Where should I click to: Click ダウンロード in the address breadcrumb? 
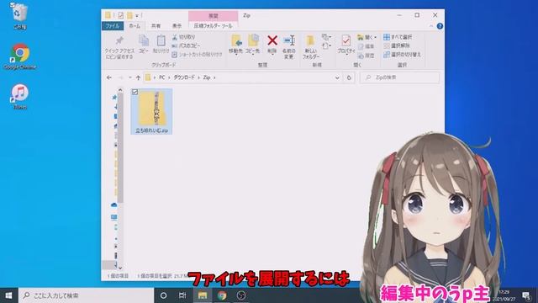point(184,77)
